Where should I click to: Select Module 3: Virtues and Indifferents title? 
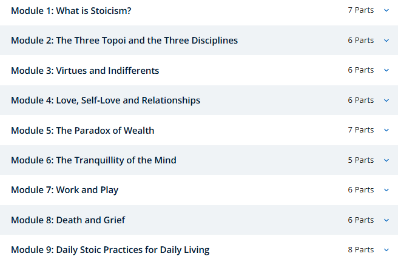point(85,71)
